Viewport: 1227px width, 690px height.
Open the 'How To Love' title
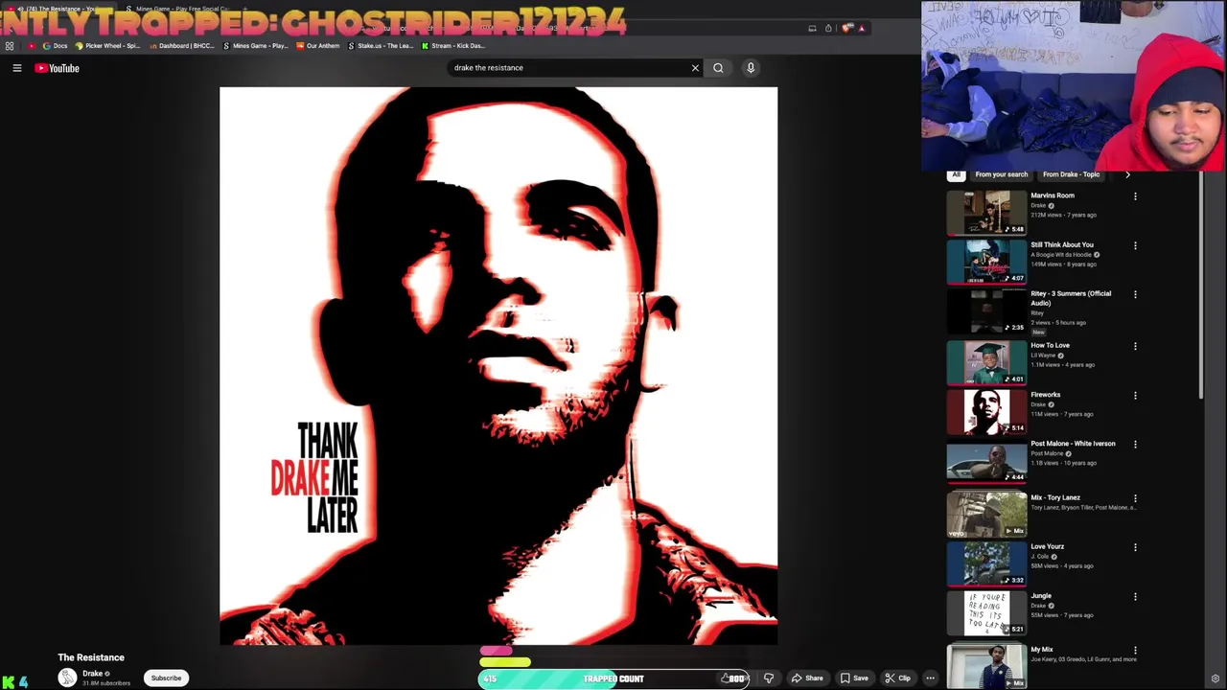point(1050,345)
